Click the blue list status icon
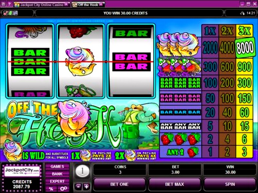 (x=15, y=13)
